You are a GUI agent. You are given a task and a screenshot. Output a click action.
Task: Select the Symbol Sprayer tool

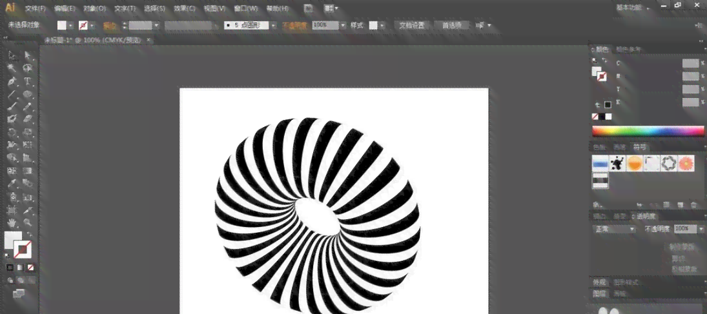12,197
